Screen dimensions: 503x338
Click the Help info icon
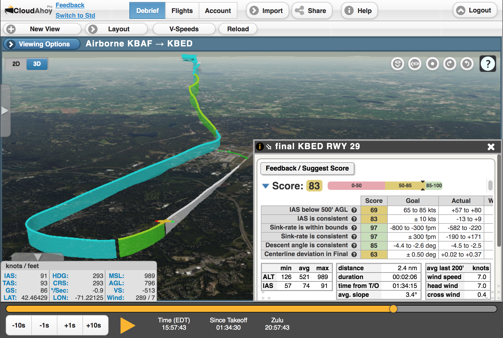(349, 11)
